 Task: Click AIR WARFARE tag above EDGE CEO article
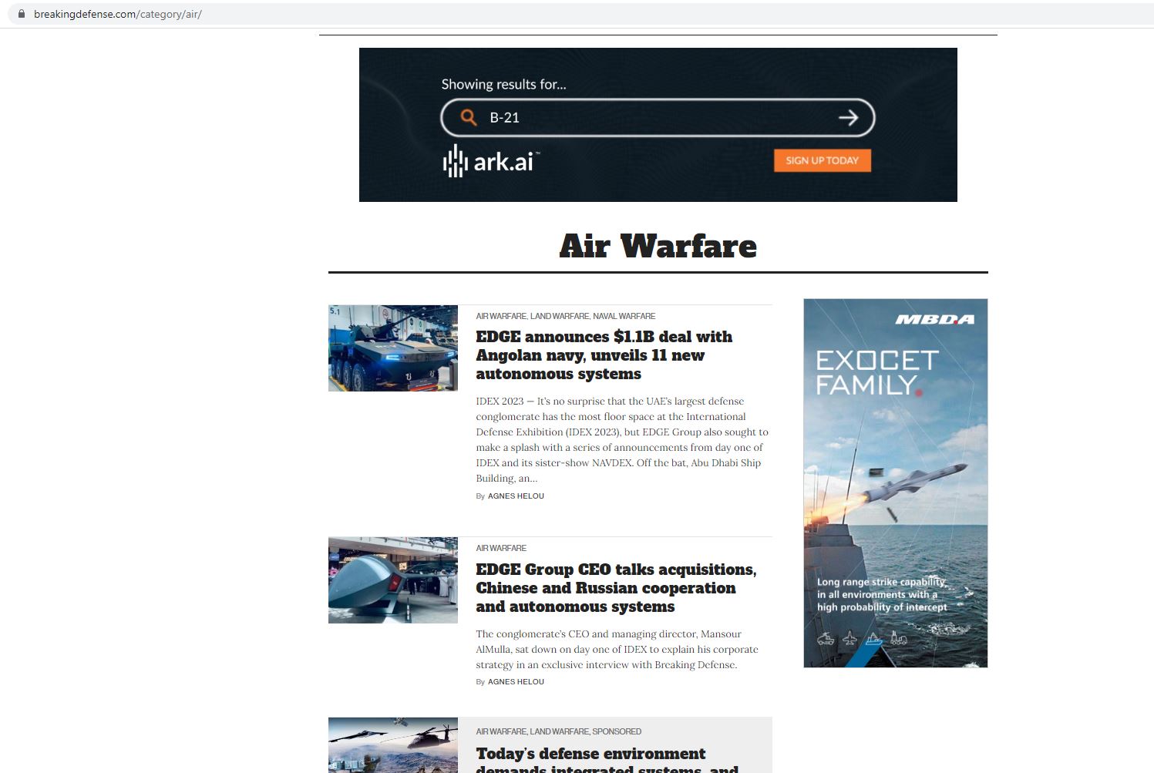coord(501,548)
